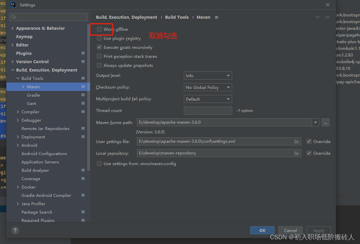This screenshot has height=244, width=360.
Task: Click the folder icon in the Local repository field
Action: pos(297,153)
